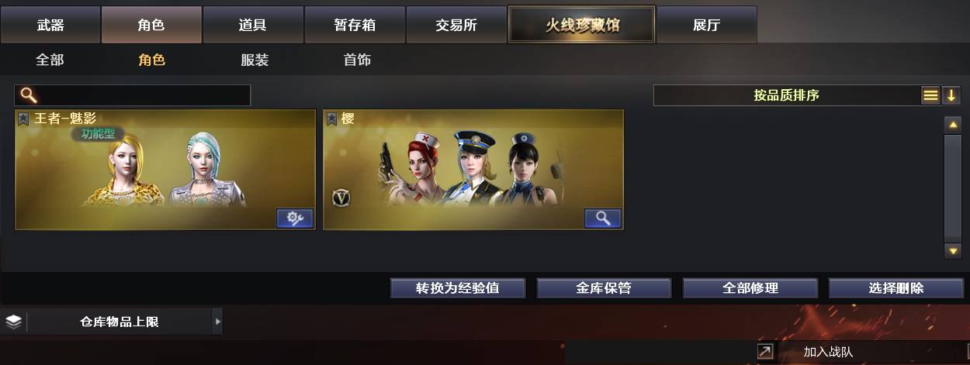970x365 pixels.
Task: Click magnifier button on 樱 card
Action: point(603,219)
